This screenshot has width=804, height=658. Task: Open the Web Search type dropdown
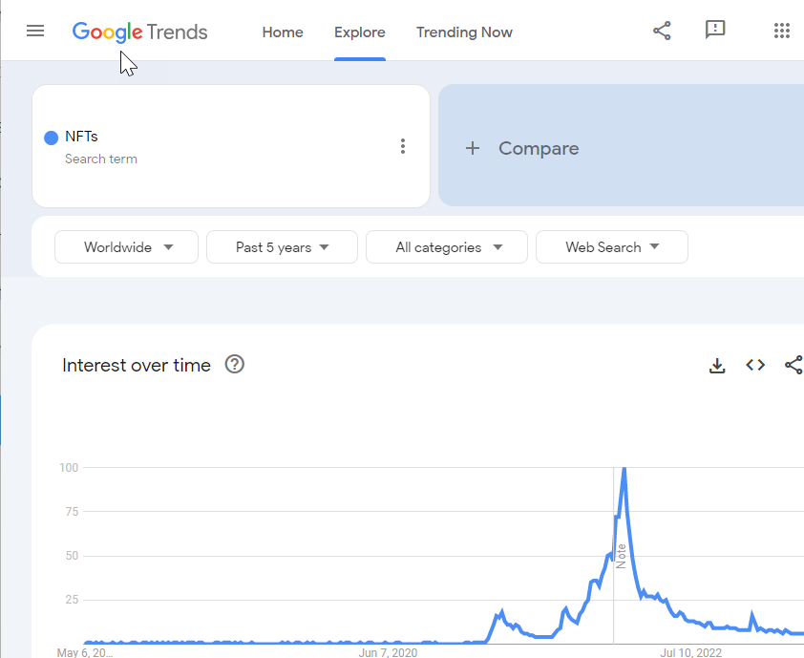[x=612, y=247]
